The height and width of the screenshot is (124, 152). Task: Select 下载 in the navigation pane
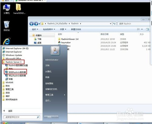(x=38, y=39)
